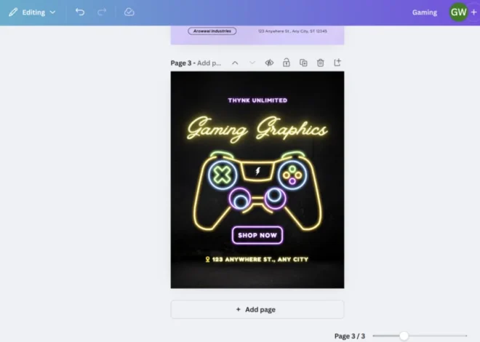480x342 pixels.
Task: Hide Page 3 with the eye icon
Action: 269,63
